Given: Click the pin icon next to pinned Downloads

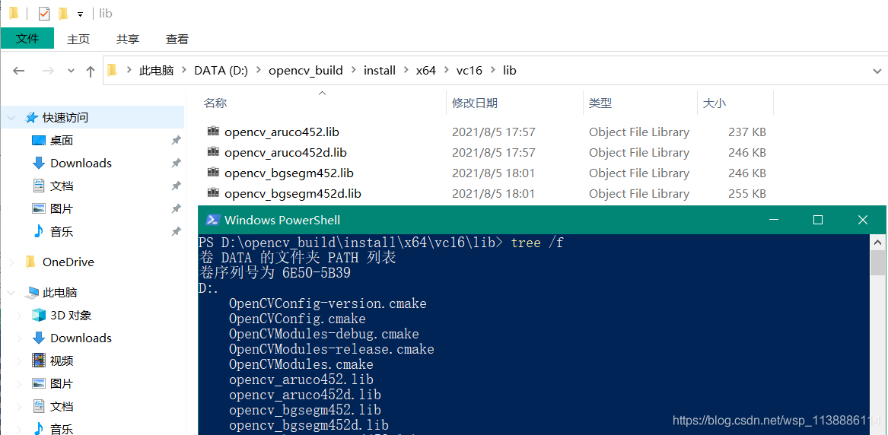Looking at the screenshot, I should click(x=176, y=163).
